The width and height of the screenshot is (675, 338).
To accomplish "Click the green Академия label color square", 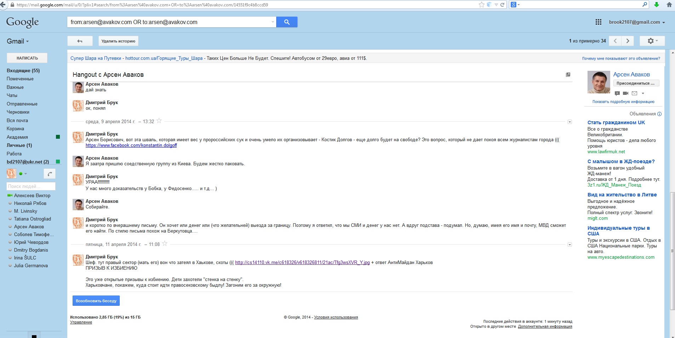I will [x=58, y=137].
